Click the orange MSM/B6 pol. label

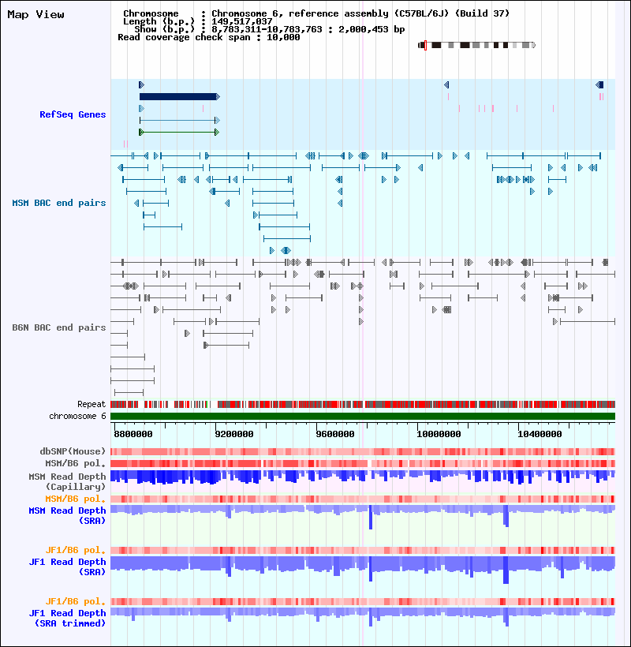pyautogui.click(x=76, y=499)
